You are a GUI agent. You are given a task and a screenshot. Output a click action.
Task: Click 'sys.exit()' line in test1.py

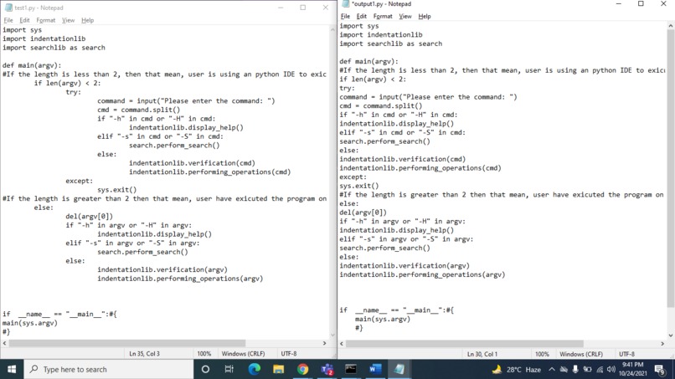pyautogui.click(x=116, y=190)
